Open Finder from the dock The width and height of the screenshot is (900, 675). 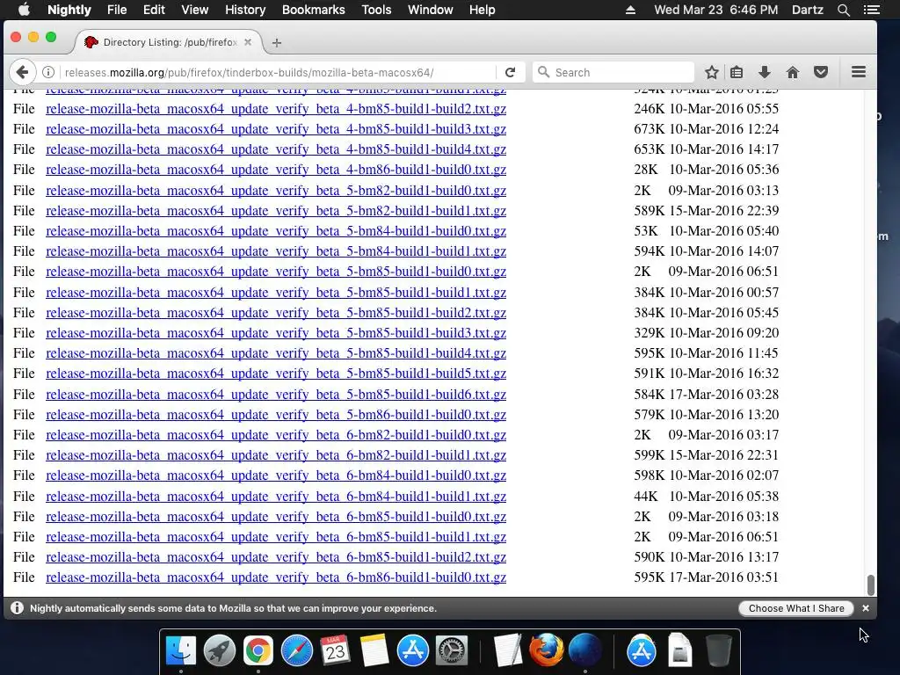pos(181,651)
